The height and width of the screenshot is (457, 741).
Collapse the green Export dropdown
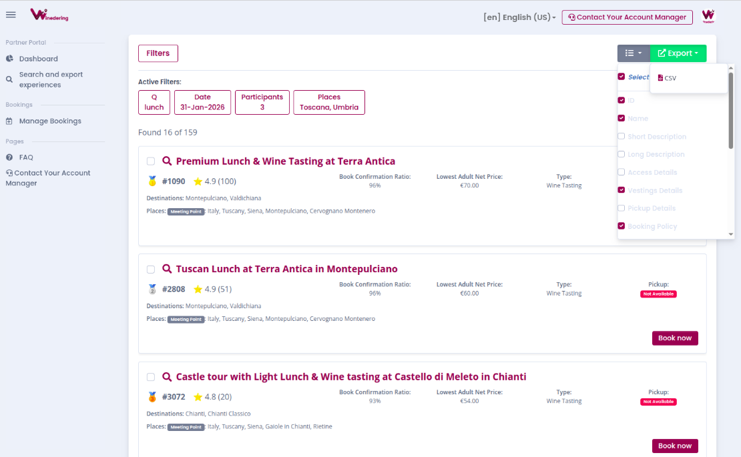tap(678, 53)
